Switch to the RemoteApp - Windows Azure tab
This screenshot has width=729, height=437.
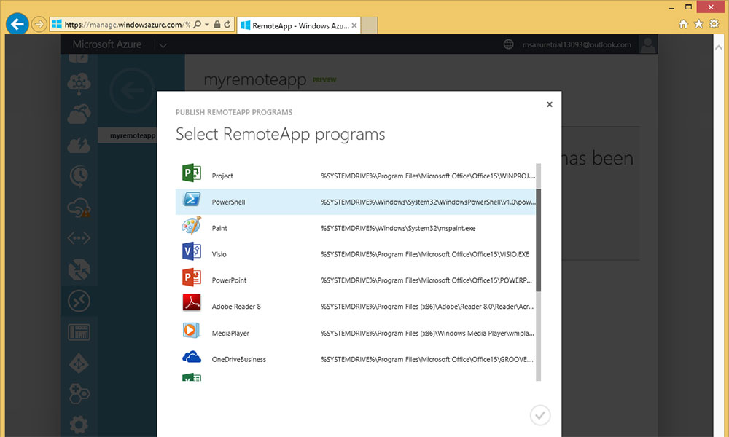coord(298,25)
